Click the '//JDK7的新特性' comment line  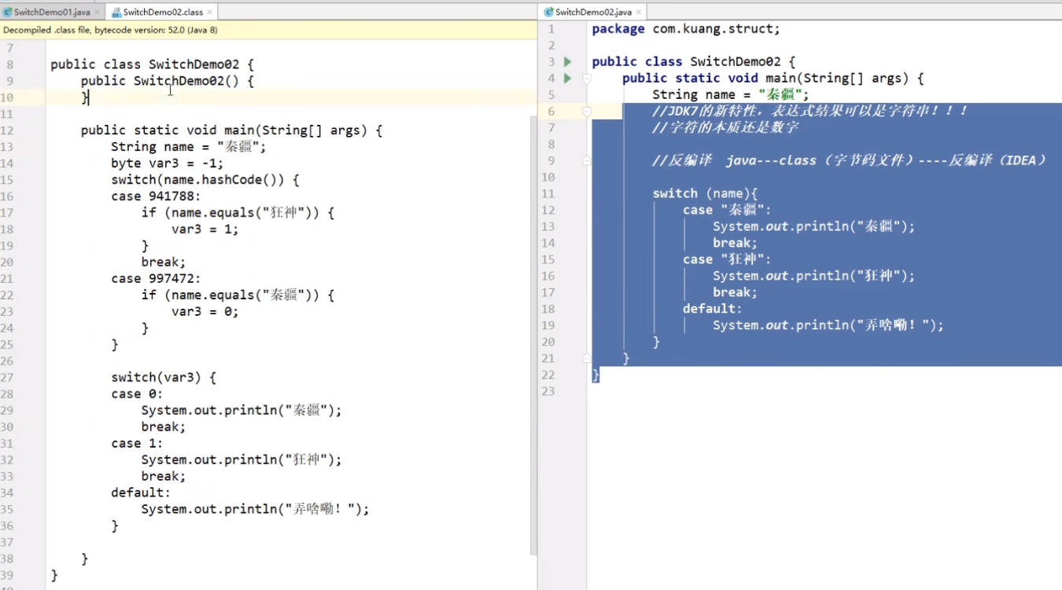pos(809,111)
